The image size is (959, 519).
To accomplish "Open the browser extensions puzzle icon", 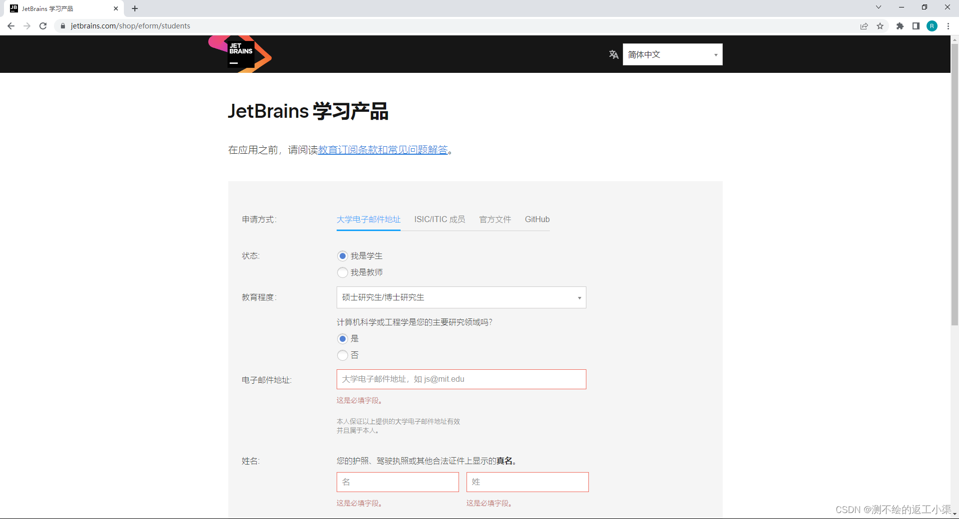I will (900, 26).
